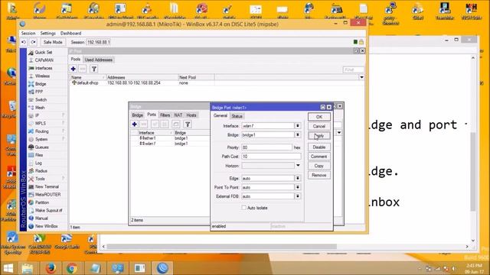
Task: Open the Point To Point dropdown
Action: pyautogui.click(x=298, y=187)
